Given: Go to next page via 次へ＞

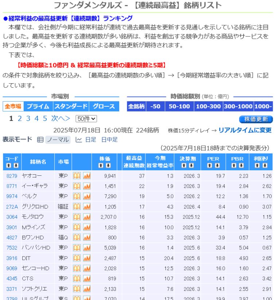Looking at the screenshot, I should (x=61, y=119).
